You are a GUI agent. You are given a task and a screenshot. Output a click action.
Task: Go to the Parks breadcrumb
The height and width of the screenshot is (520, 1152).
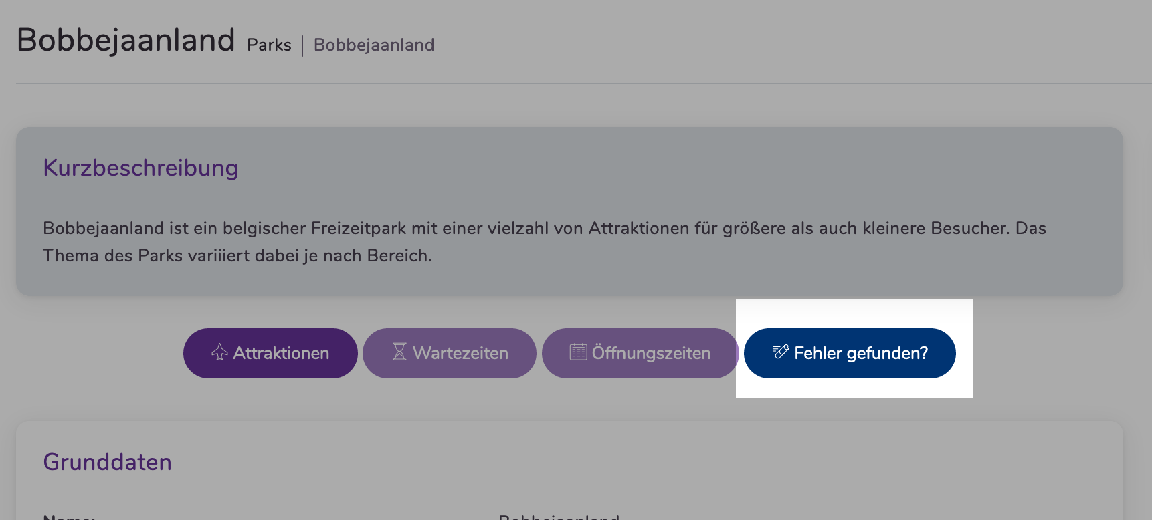pyautogui.click(x=269, y=45)
